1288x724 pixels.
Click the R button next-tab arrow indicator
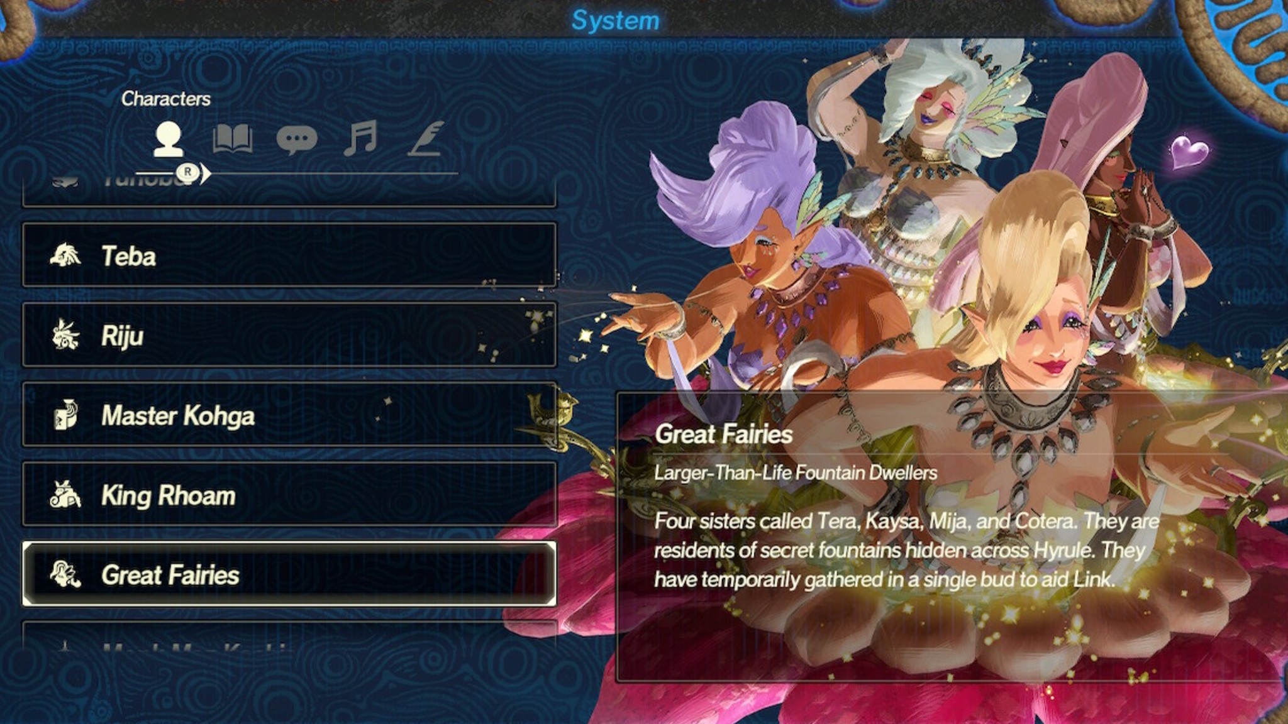point(194,172)
